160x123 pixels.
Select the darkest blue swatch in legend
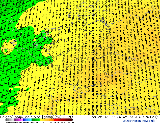(x=24, y=120)
